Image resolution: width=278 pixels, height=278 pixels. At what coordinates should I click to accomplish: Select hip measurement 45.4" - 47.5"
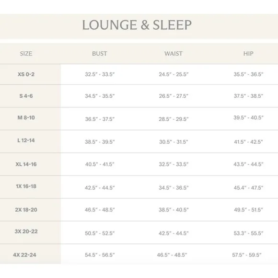[x=248, y=187]
